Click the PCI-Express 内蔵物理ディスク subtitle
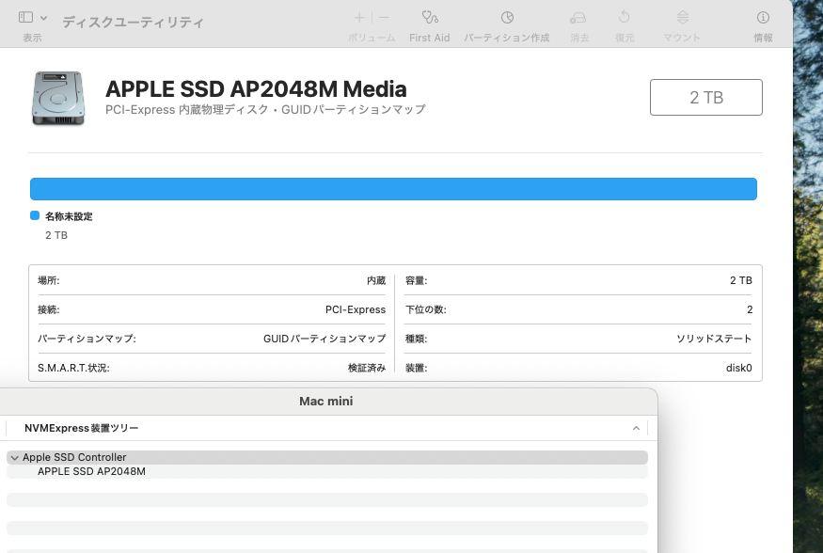The height and width of the screenshot is (553, 823). pyautogui.click(x=265, y=110)
